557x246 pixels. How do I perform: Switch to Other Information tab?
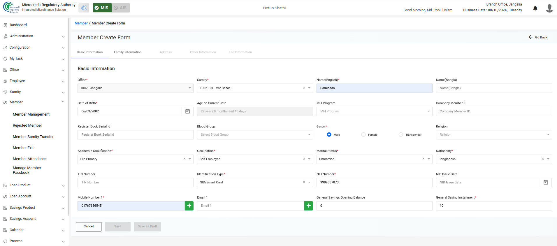203,52
